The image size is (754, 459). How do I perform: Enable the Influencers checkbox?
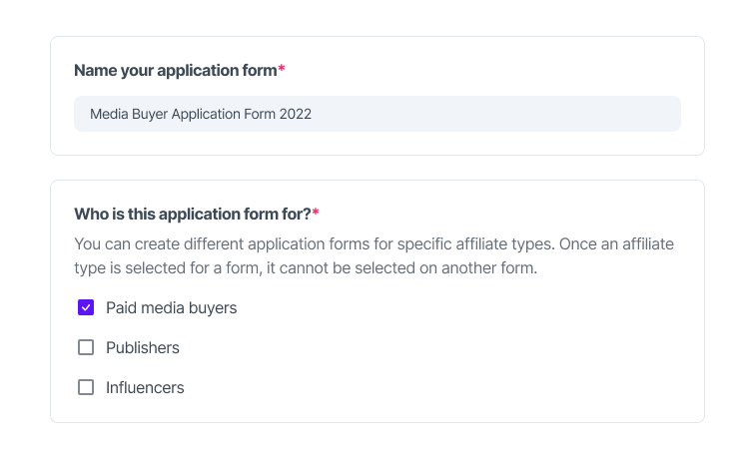(86, 387)
